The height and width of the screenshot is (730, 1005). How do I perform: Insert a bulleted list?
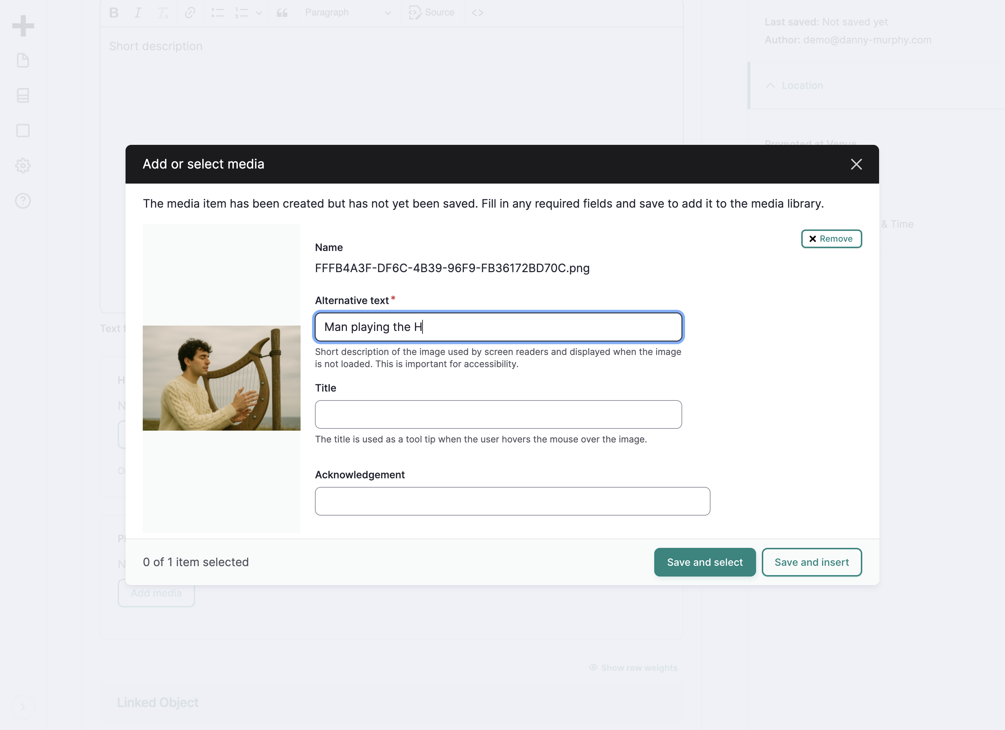(217, 13)
